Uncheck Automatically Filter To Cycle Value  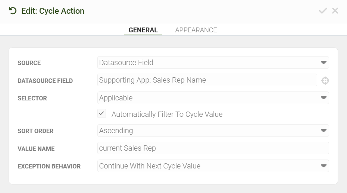102,114
